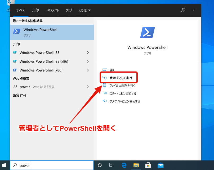Image resolution: width=214 pixels, height=170 pixels.
Task: Switch to the ウェブ tab
Action: click(69, 10)
